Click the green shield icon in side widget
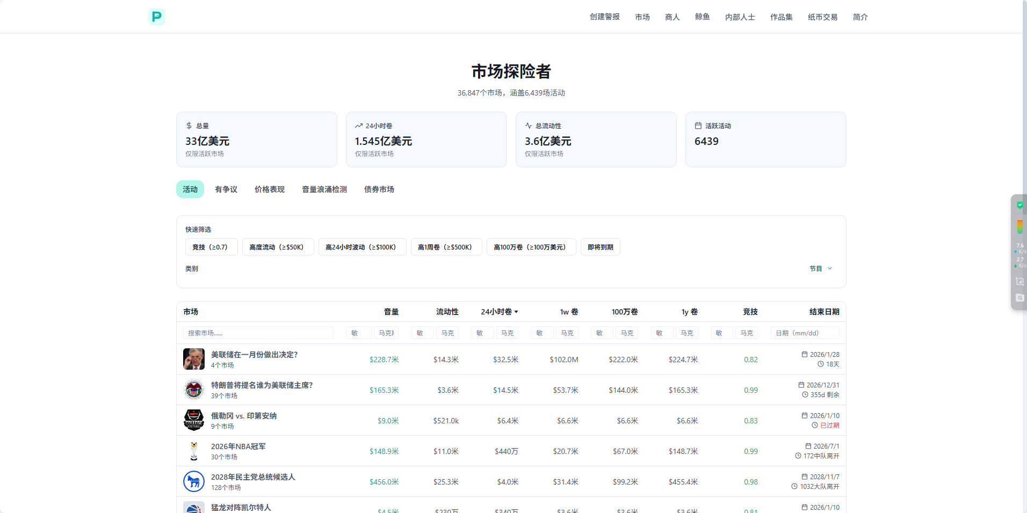The image size is (1027, 513). (x=1019, y=205)
